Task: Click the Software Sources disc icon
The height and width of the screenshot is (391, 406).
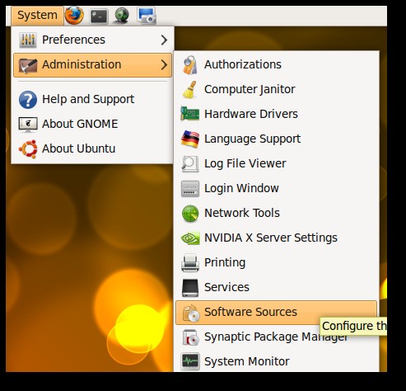Action: [190, 313]
